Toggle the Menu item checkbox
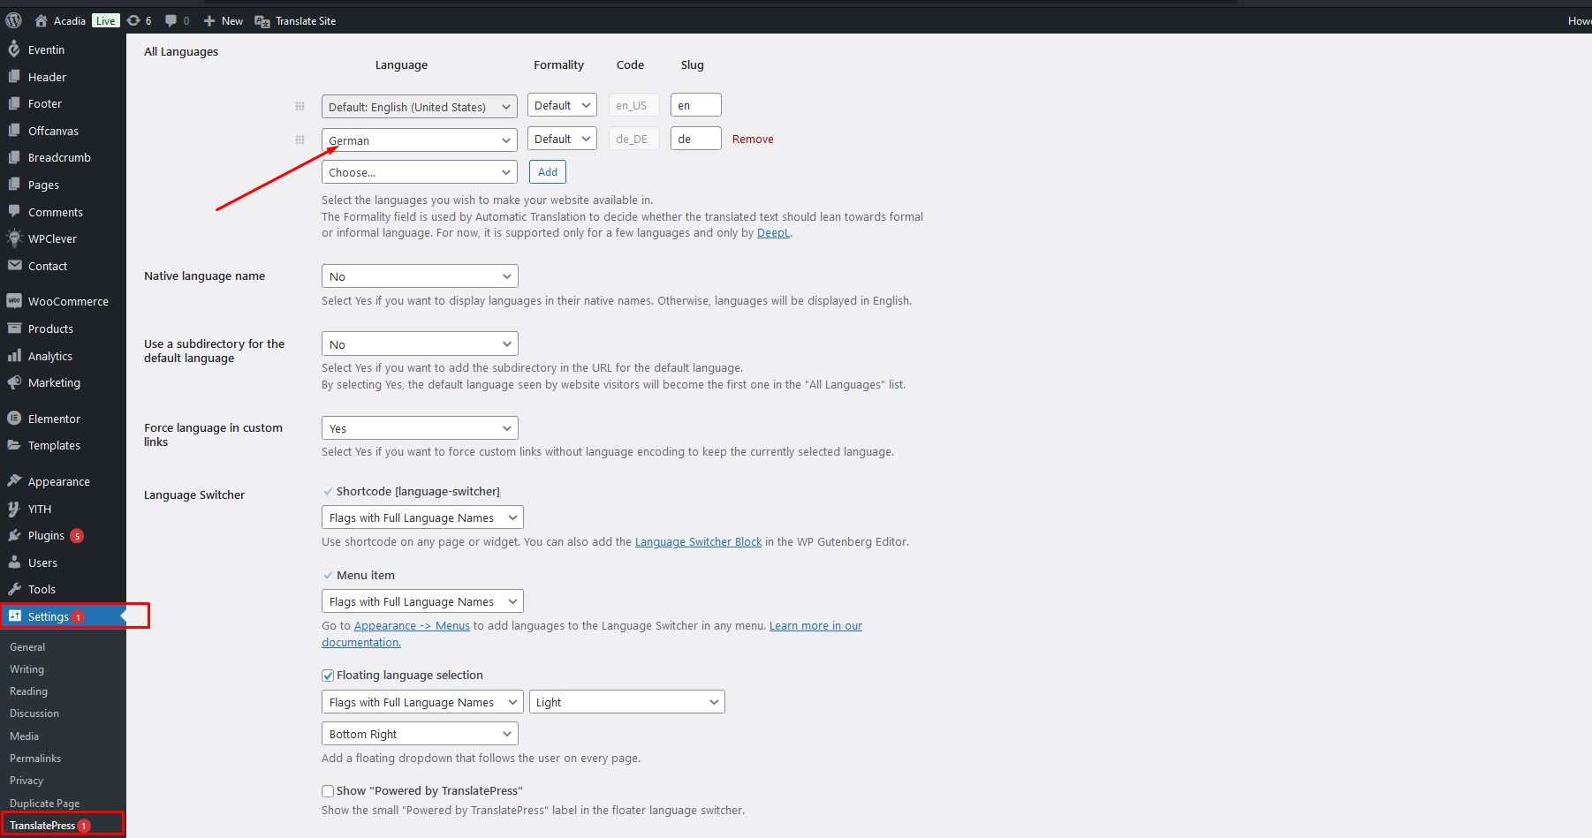 [328, 576]
